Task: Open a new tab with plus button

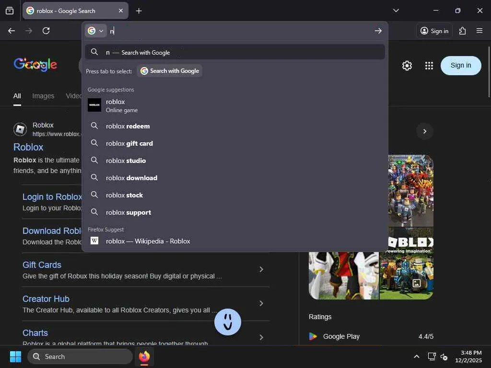Action: 139,11
